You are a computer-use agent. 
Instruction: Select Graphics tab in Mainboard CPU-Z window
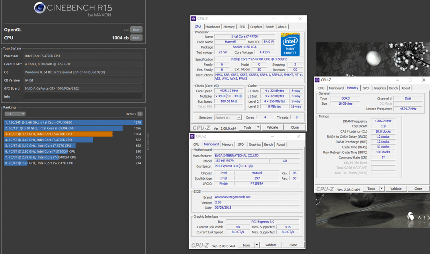point(255,145)
